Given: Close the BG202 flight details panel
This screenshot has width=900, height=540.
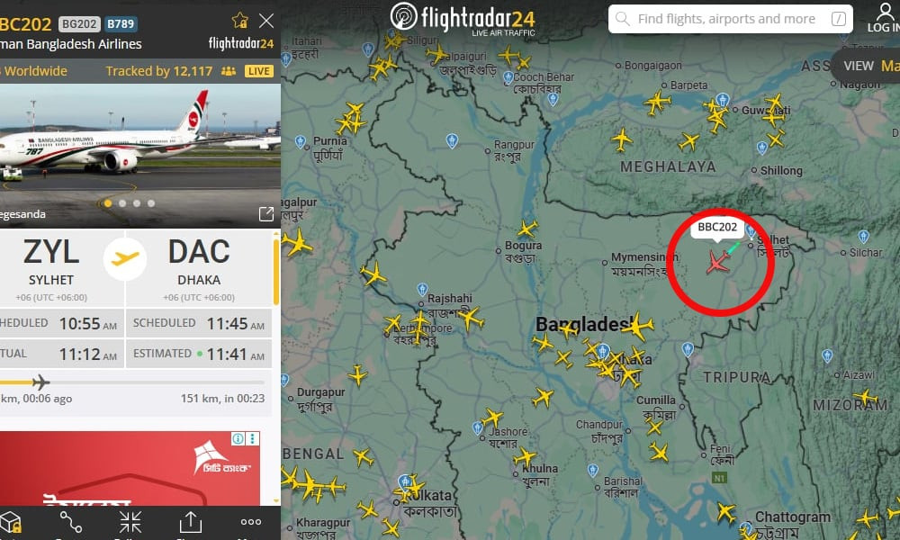Looking at the screenshot, I should (x=266, y=21).
